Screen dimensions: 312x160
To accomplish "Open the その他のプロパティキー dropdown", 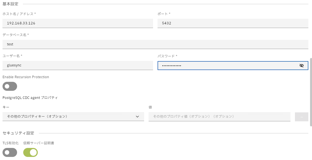I will pos(70,117).
